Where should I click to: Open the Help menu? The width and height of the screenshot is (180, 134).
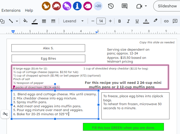[x=29, y=10]
